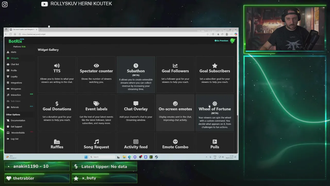
Task: Open the Wheel of Fortune card title
Action: [214, 109]
